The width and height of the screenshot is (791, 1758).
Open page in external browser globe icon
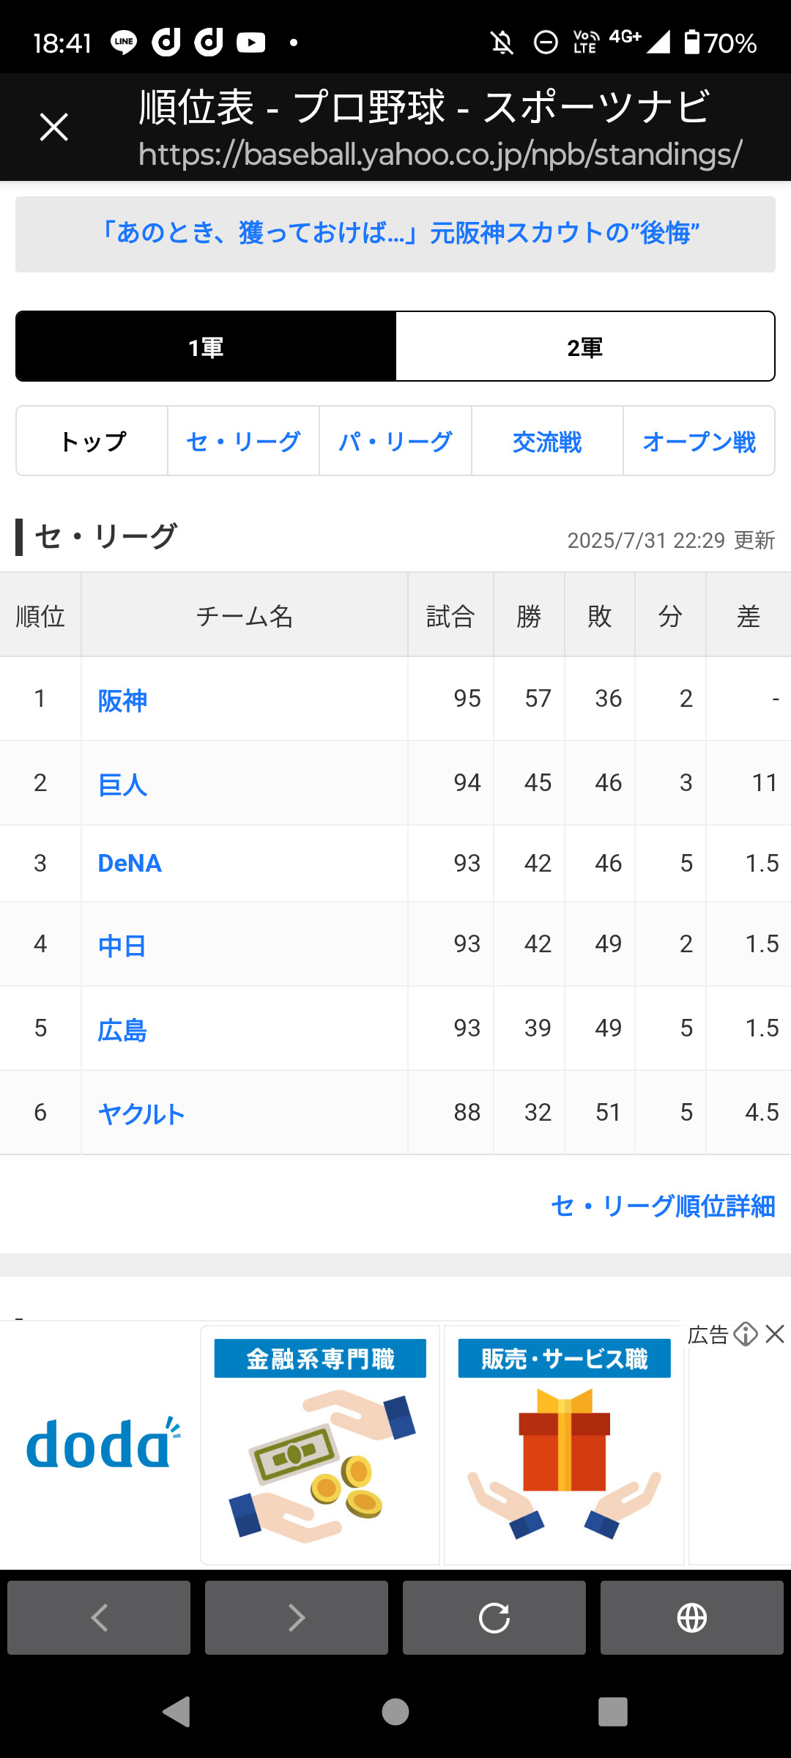(x=692, y=1617)
